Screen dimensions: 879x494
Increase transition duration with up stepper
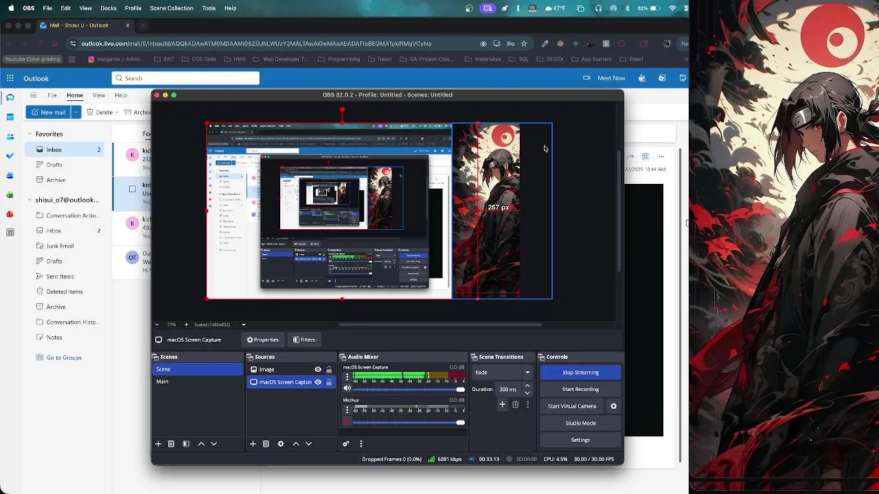click(x=527, y=386)
